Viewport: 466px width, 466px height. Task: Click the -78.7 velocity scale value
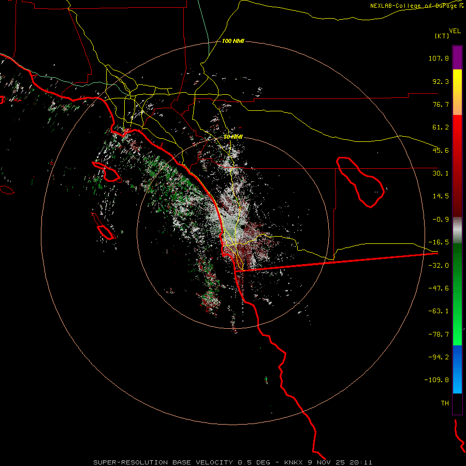439,334
